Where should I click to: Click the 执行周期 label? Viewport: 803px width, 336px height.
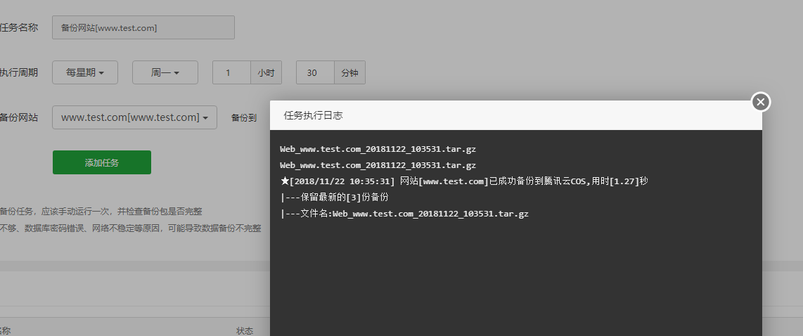(19, 72)
